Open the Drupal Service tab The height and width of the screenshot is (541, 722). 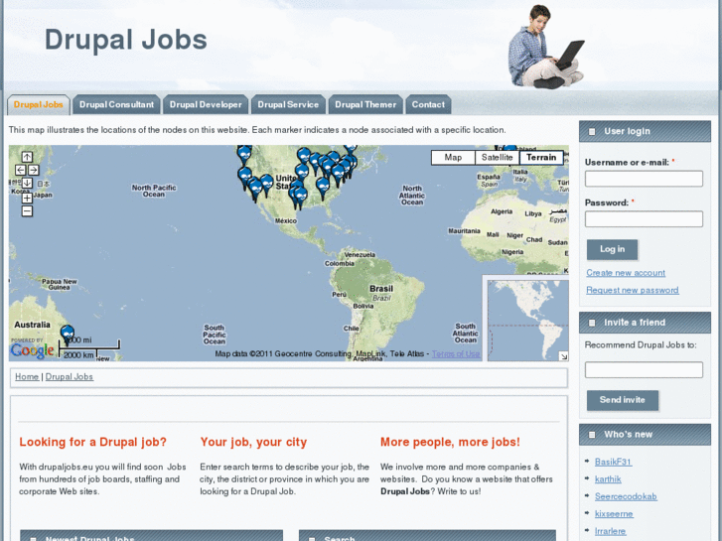288,104
